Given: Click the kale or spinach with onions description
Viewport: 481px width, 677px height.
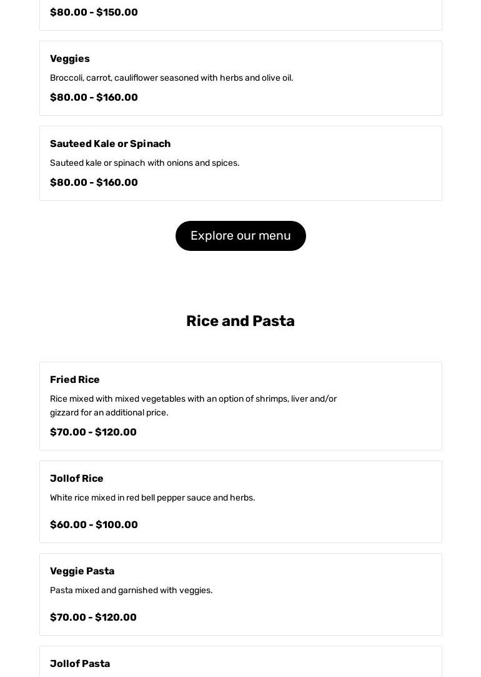Looking at the screenshot, I should tap(144, 163).
